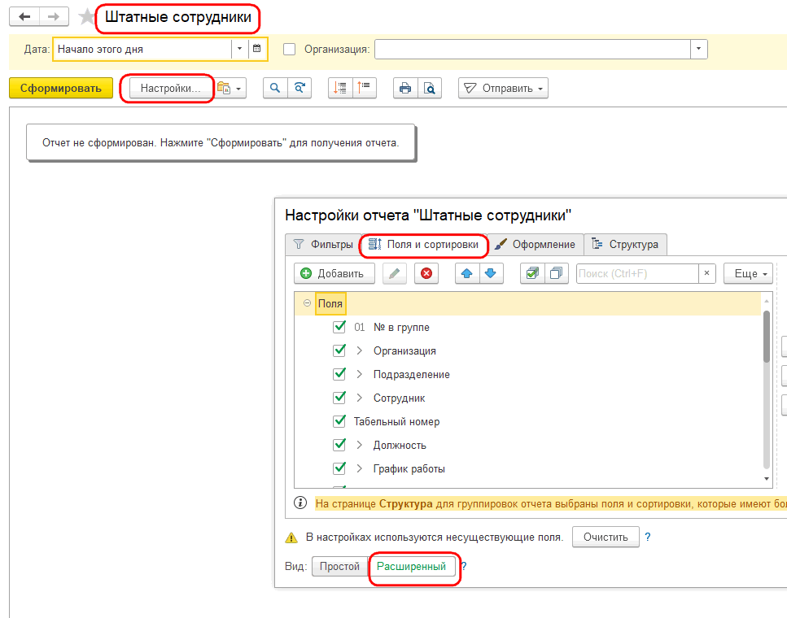Viewport: 787px width, 618px height.
Task: Uncheck the Сотрудник field checkbox
Action: (339, 398)
